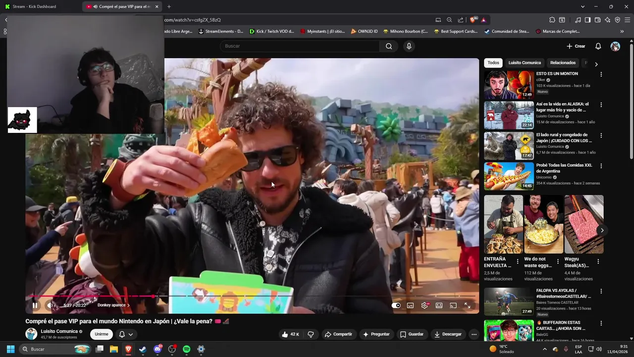Image resolution: width=634 pixels, height=357 pixels.
Task: Select the Luisito Comunica filter chip
Action: (x=525, y=63)
